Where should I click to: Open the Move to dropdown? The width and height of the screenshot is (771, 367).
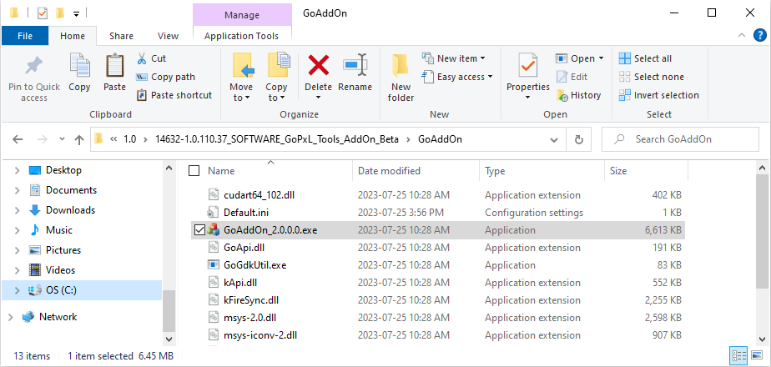pyautogui.click(x=241, y=93)
